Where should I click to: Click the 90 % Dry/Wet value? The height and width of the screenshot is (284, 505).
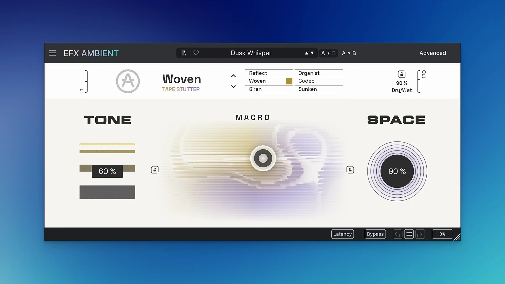point(401,83)
